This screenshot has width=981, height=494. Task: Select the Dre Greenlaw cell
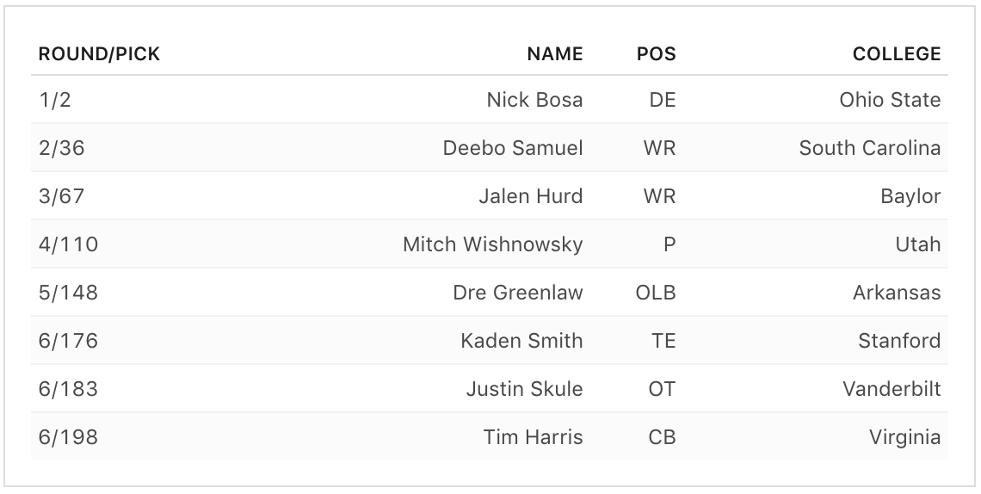517,293
